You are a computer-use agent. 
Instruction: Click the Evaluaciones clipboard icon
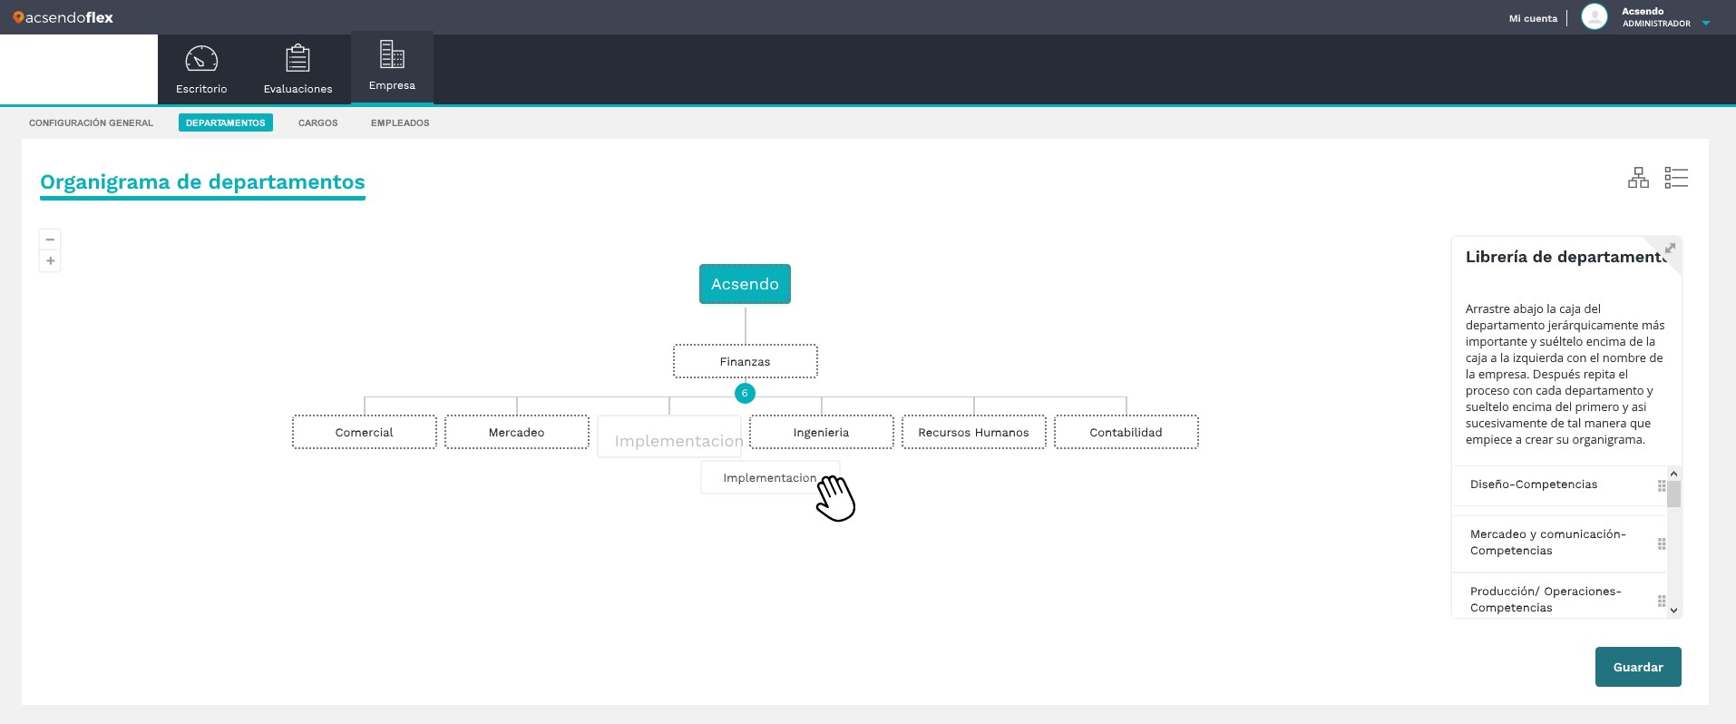297,58
